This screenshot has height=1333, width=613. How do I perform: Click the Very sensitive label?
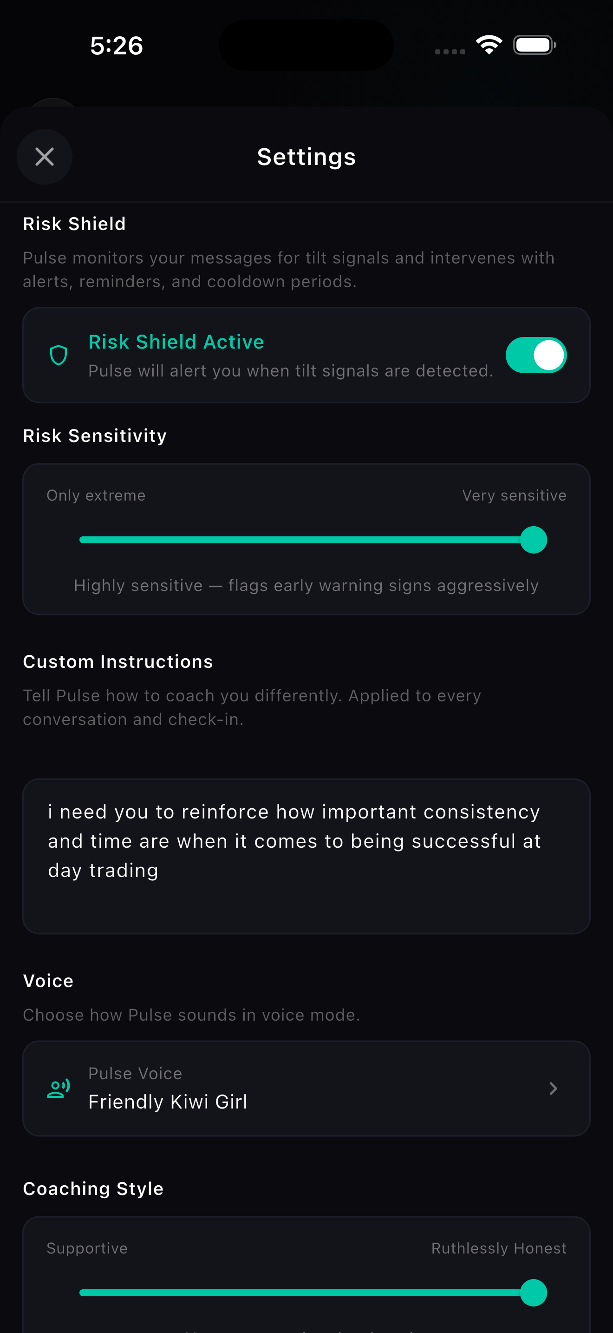tap(514, 495)
